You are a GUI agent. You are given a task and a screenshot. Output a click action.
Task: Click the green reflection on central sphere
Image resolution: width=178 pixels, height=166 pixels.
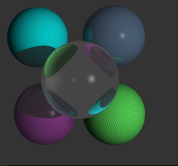click(x=60, y=61)
